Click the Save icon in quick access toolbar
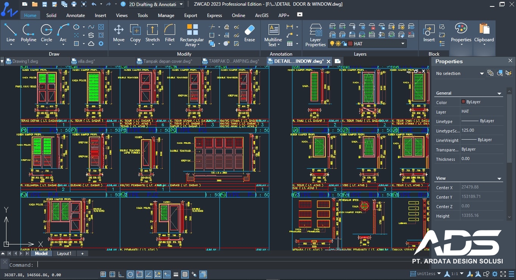This screenshot has width=516, height=280. (x=45, y=4)
